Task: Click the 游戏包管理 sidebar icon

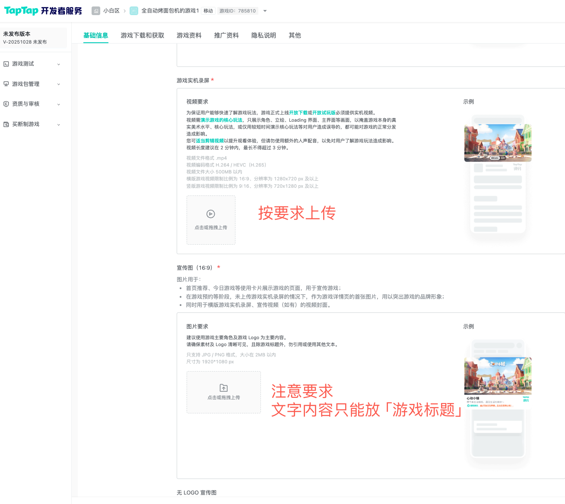Action: (6, 84)
